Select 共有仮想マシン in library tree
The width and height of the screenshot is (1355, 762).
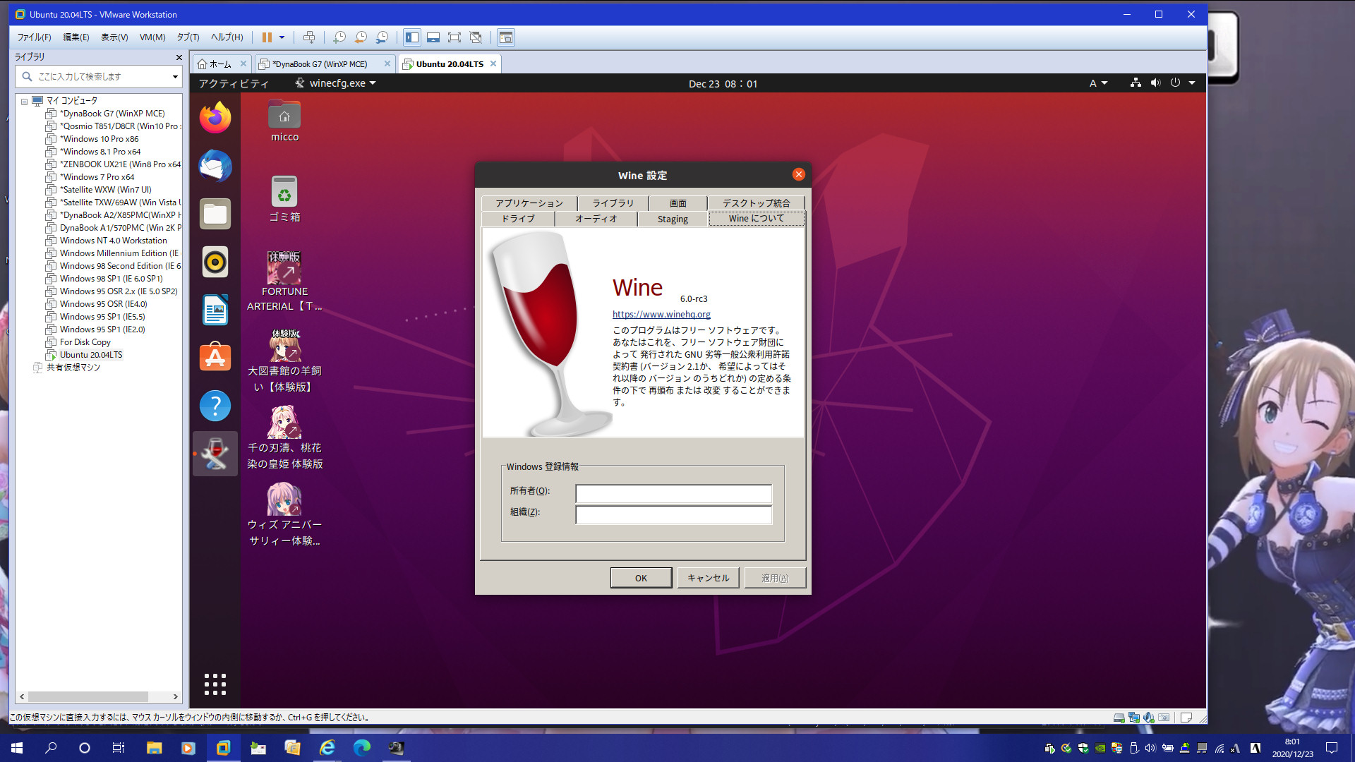click(73, 368)
